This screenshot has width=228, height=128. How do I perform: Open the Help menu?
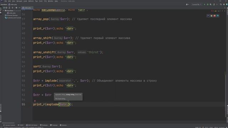pos(56,1)
